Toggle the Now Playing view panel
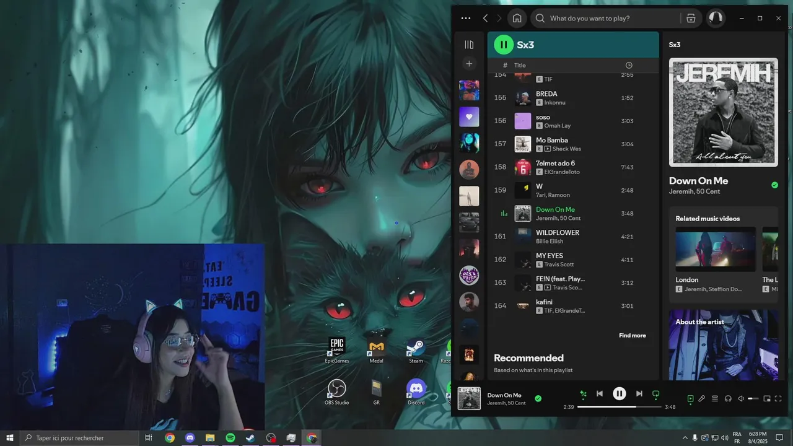This screenshot has width=793, height=446. pos(690,399)
